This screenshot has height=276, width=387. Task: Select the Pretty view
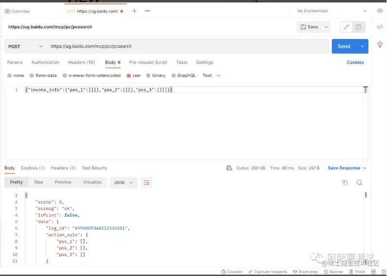pos(16,183)
